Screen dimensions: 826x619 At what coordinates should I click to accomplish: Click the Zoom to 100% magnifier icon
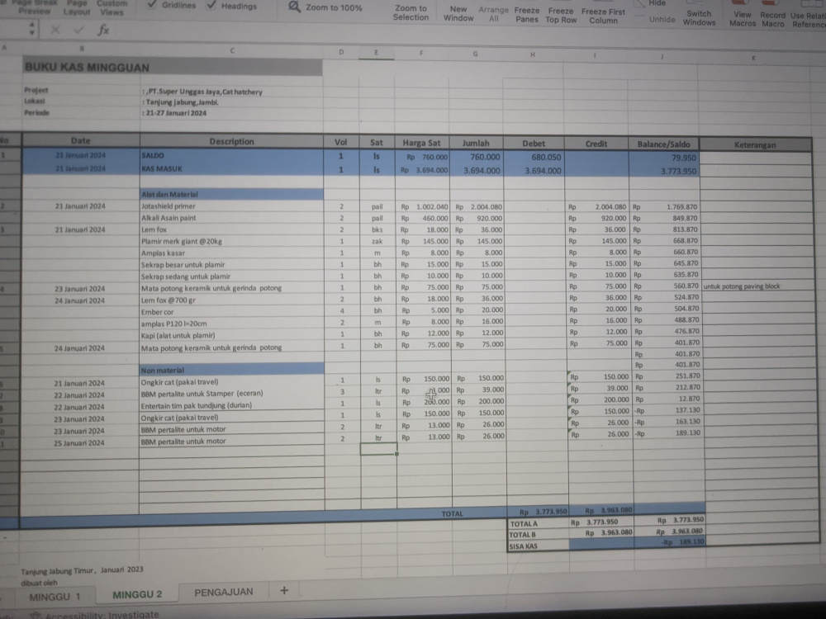(295, 7)
